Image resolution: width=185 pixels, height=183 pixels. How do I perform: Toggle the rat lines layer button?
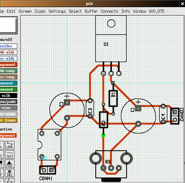tap(8, 120)
